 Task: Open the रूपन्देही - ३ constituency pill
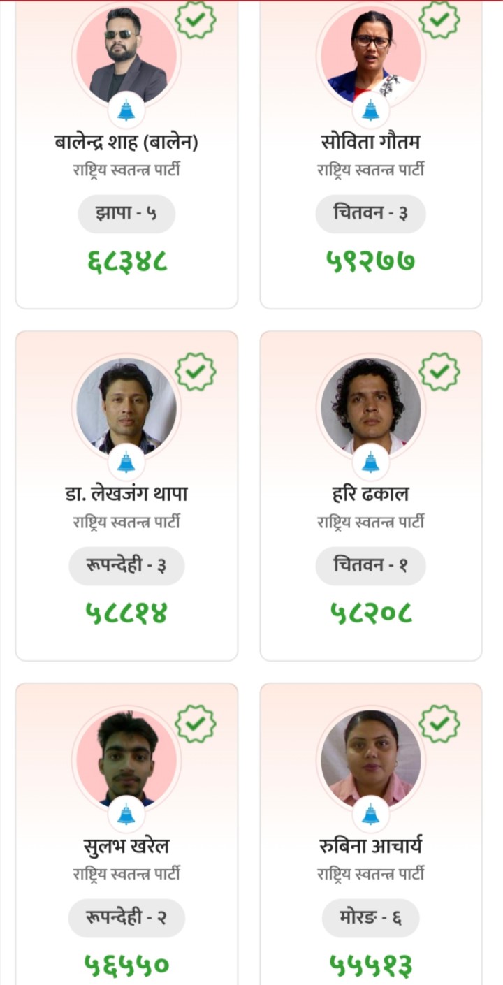126,567
